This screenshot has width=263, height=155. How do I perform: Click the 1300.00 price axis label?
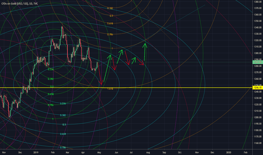coord(258,53)
